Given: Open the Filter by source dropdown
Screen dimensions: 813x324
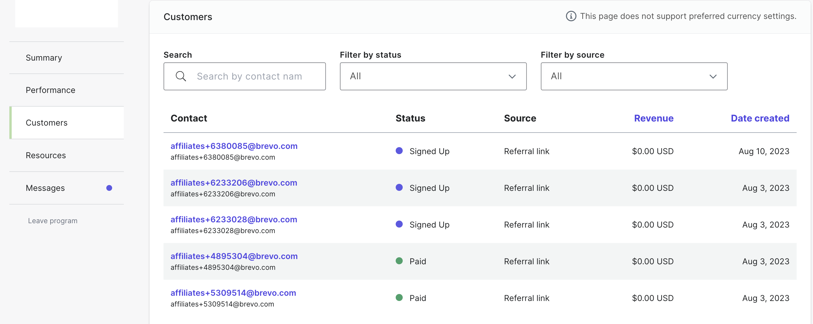Looking at the screenshot, I should click(633, 76).
